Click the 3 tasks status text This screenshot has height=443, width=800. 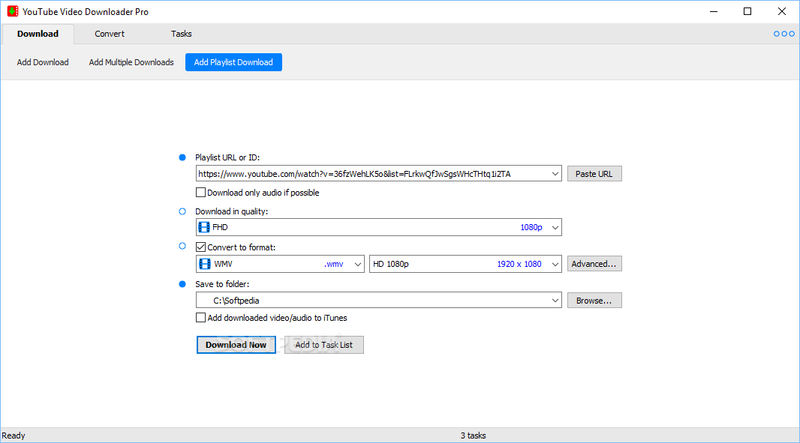(473, 436)
